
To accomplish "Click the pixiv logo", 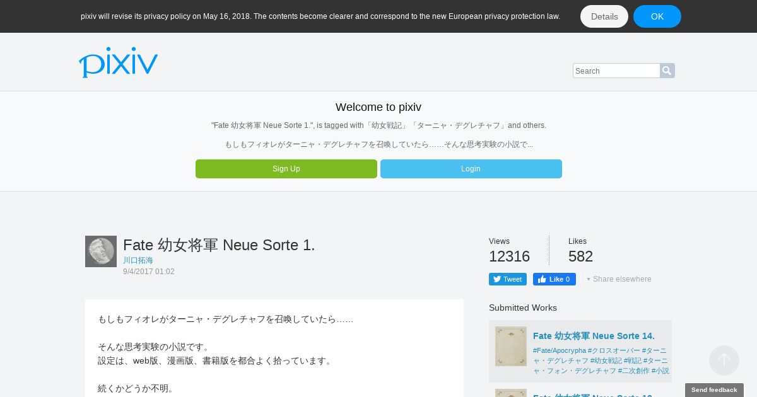I will pyautogui.click(x=118, y=62).
